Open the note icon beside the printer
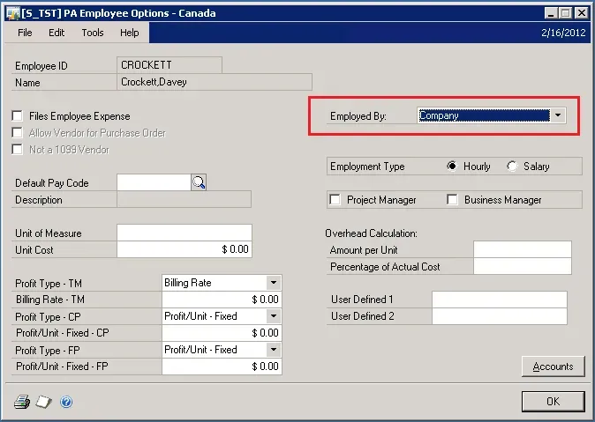595x422 pixels. [44, 402]
